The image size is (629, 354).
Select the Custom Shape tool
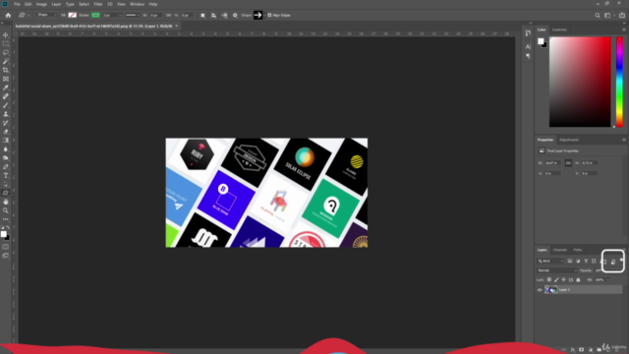pos(6,193)
